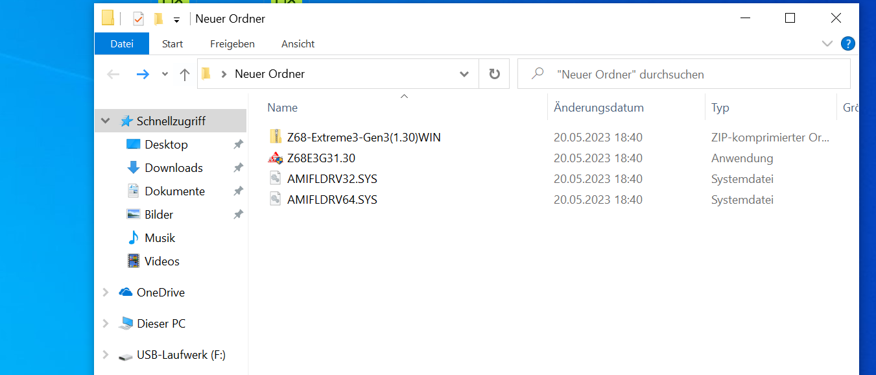Screen dimensions: 876x375
Task: Select the AMIFLDRV32.SYS file
Action: 332,179
